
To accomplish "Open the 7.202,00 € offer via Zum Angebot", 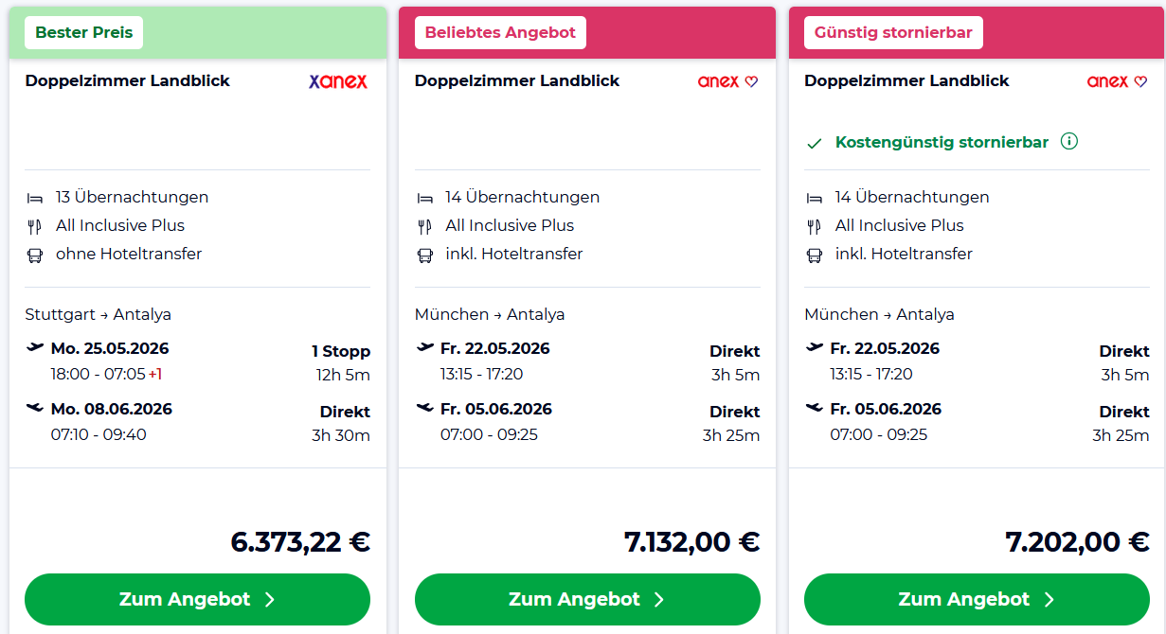I will pos(977,599).
